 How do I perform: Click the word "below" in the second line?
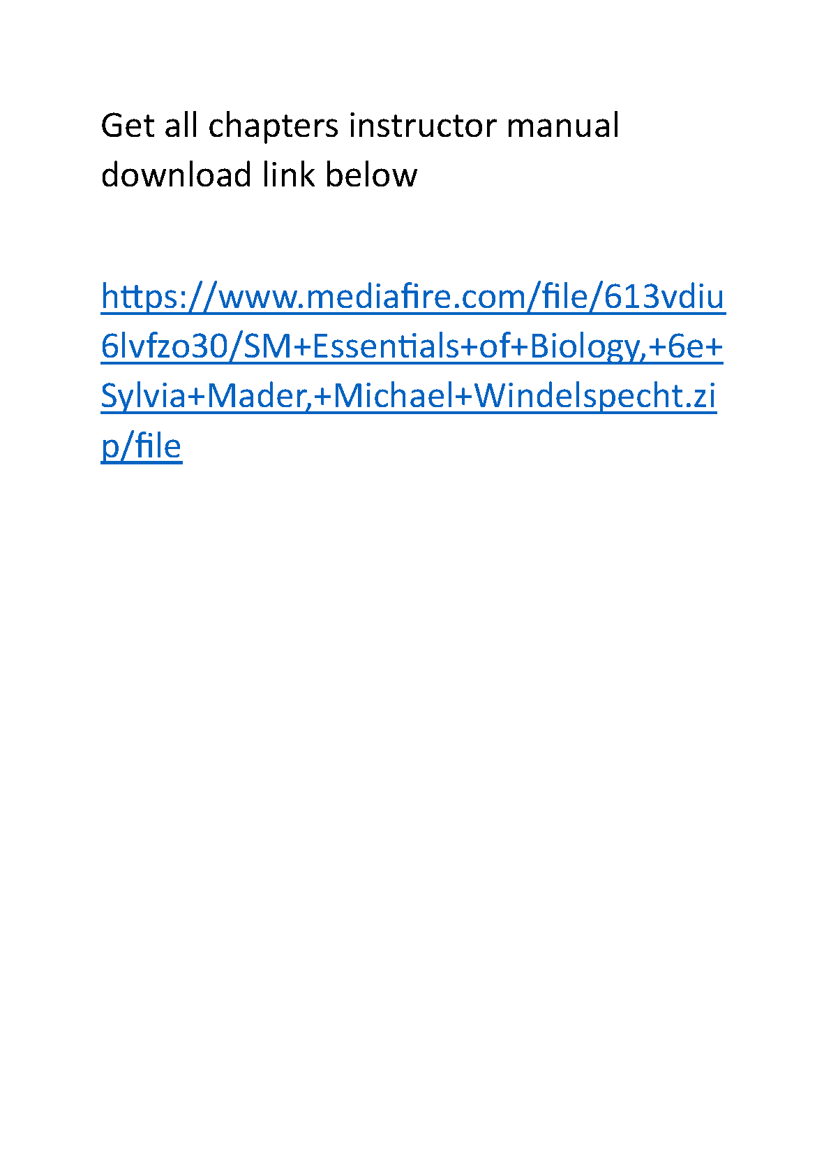[x=370, y=175]
